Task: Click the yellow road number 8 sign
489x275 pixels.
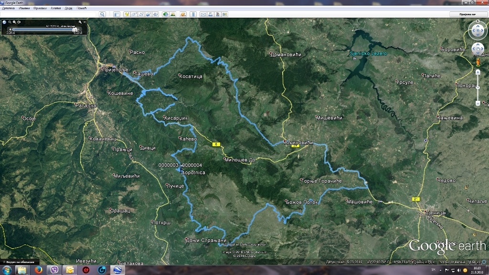Action: point(216,144)
